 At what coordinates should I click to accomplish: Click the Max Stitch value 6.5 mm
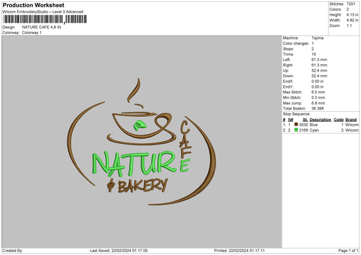point(318,92)
